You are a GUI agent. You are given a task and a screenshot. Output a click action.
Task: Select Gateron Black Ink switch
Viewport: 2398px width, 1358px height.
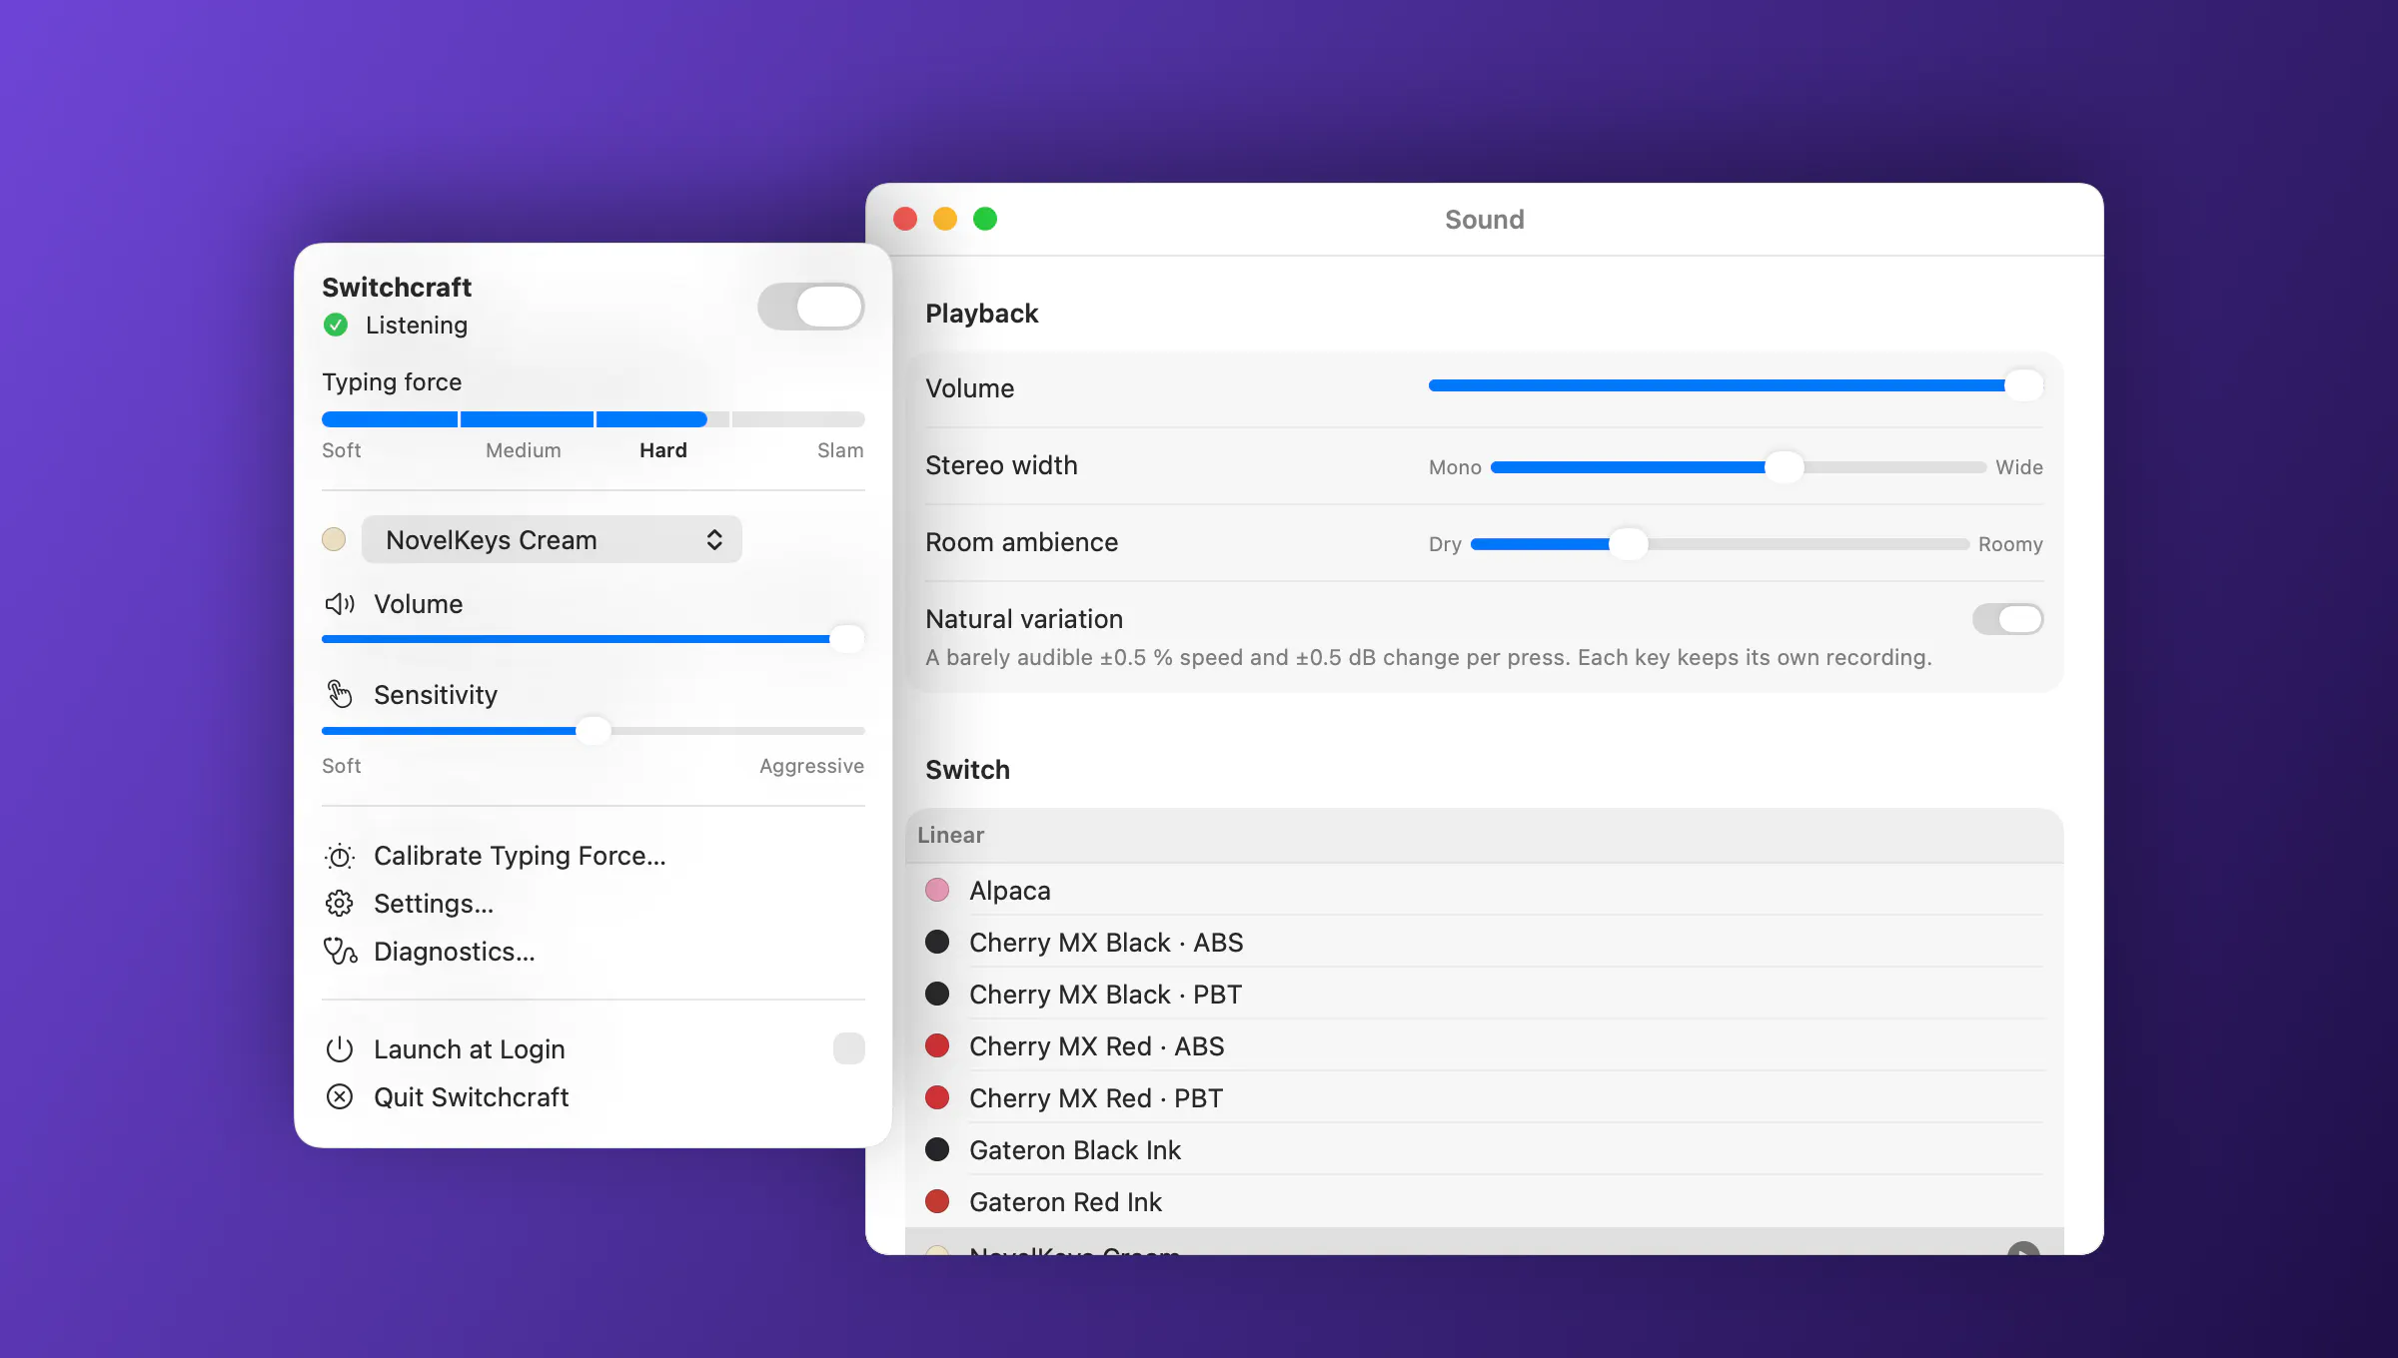point(1485,1149)
